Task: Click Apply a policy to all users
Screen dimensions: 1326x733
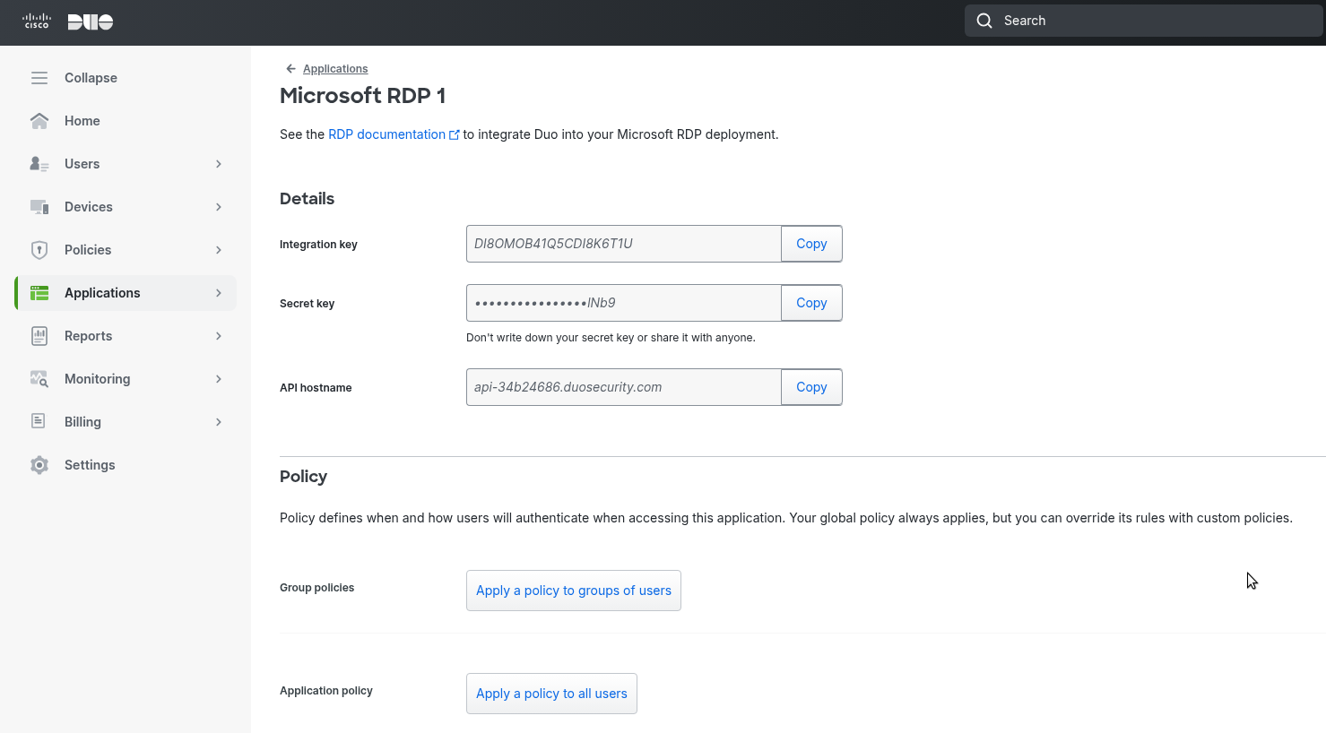Action: (551, 694)
